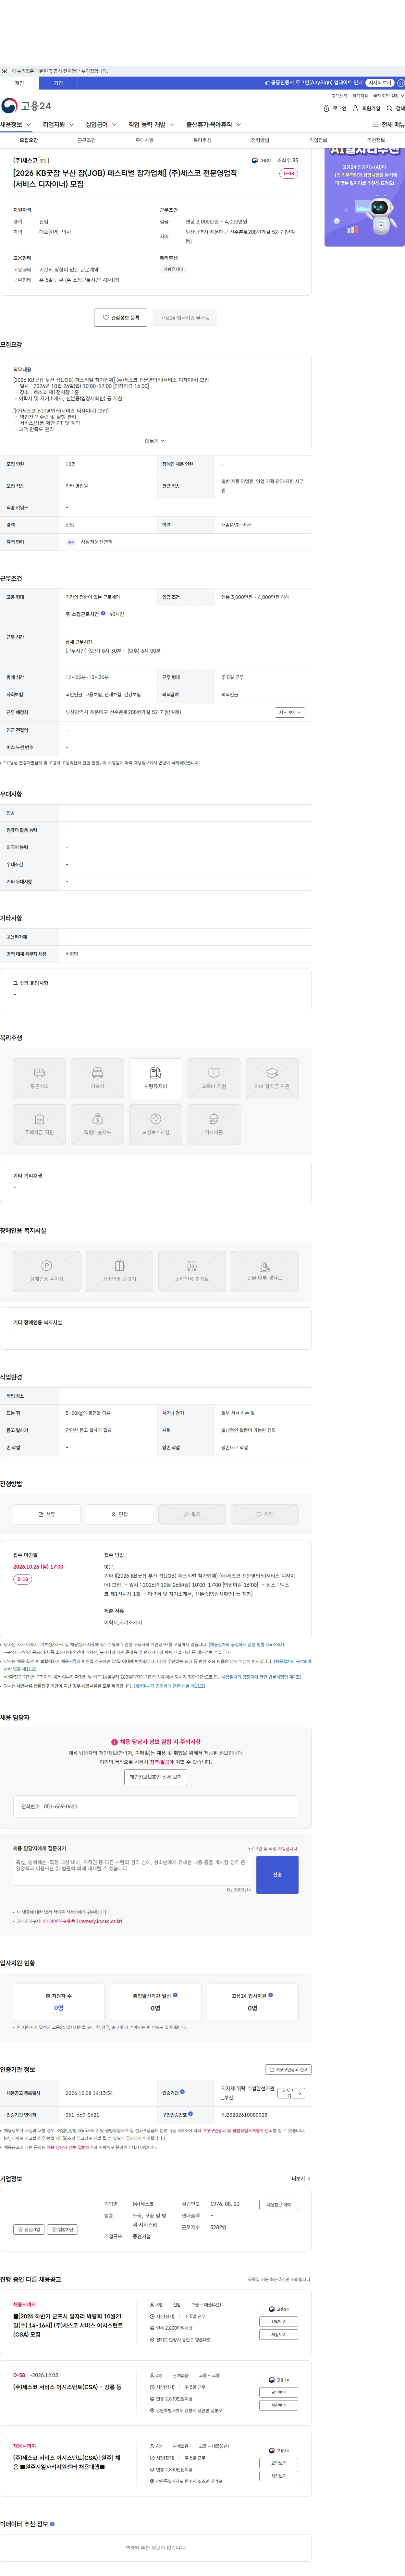Viewport: 405px width, 2576px height.
Task: Jump to the 모집요강 tab
Action: click(x=29, y=140)
